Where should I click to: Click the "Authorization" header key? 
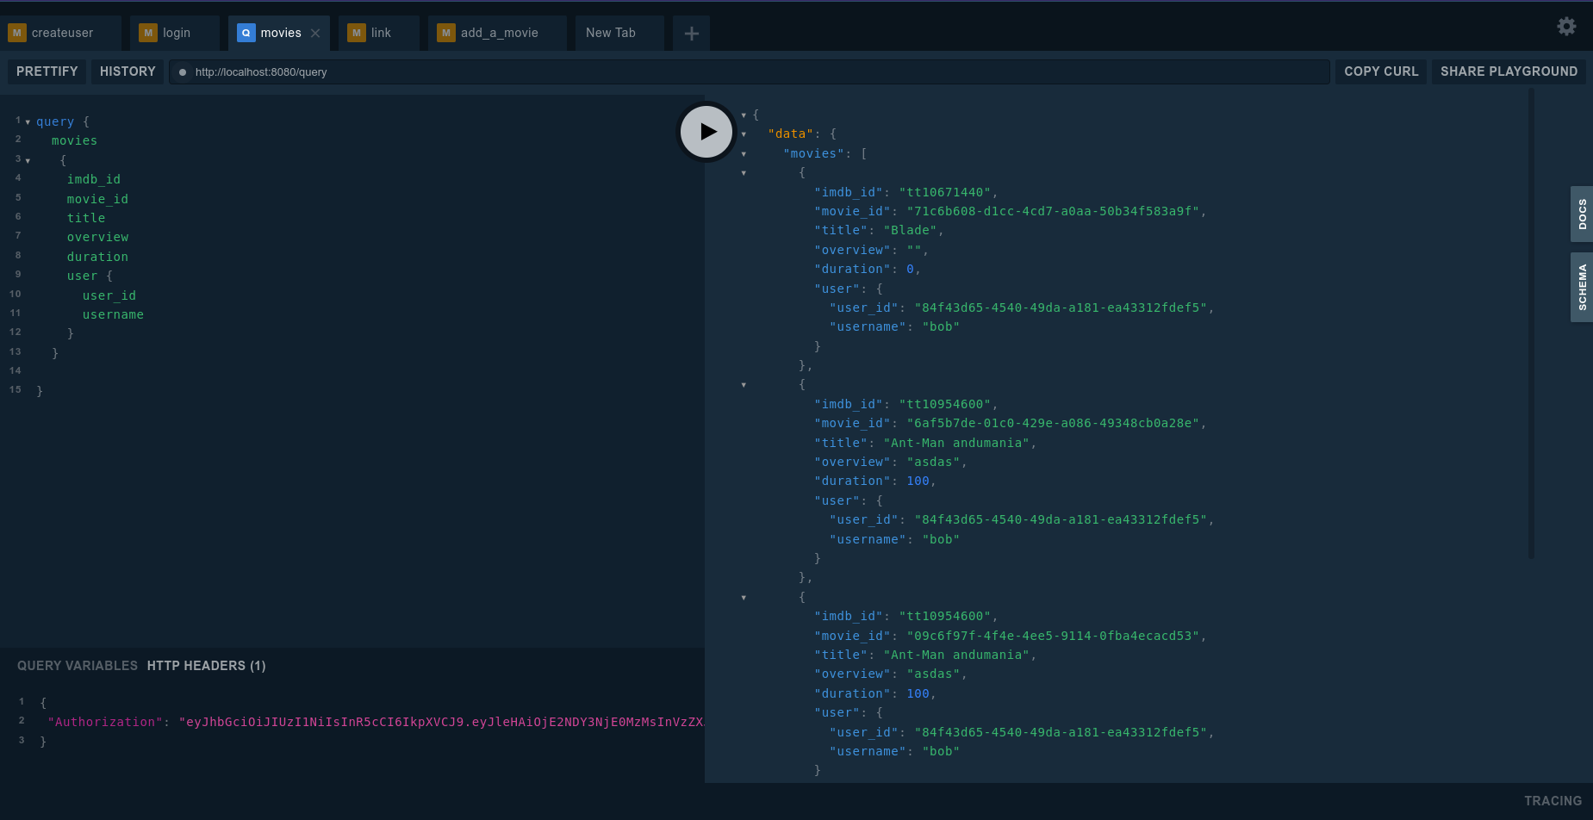(105, 722)
